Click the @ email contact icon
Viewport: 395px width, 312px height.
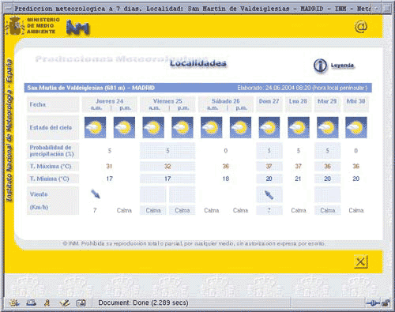pyautogui.click(x=360, y=27)
